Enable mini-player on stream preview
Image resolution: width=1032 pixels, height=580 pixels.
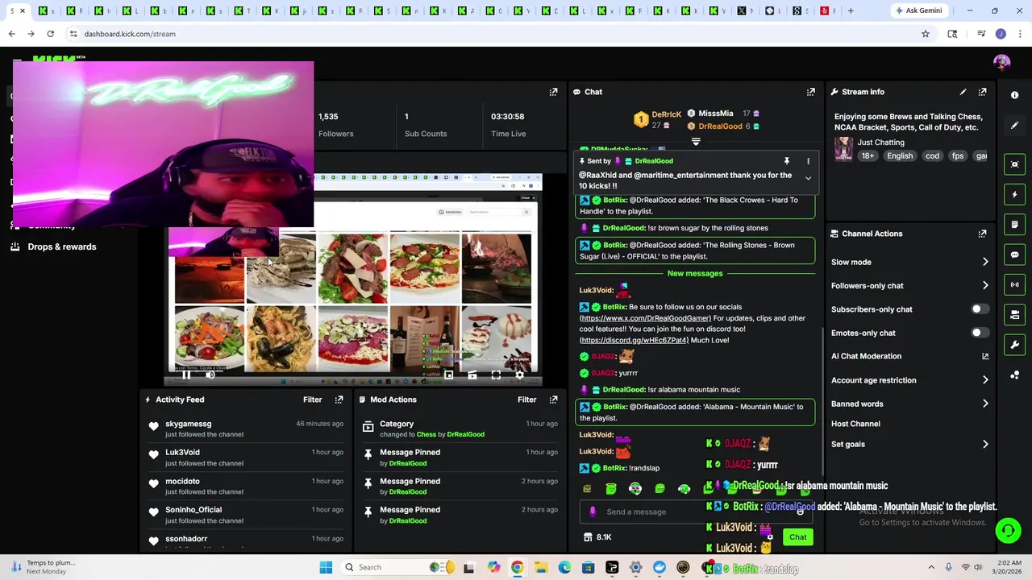[x=448, y=375]
